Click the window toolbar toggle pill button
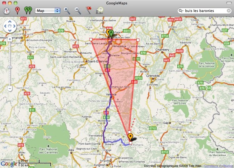 tap(229, 3)
